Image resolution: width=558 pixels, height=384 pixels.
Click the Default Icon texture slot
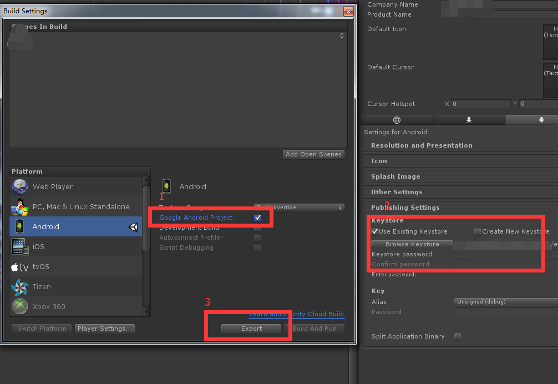[551, 42]
